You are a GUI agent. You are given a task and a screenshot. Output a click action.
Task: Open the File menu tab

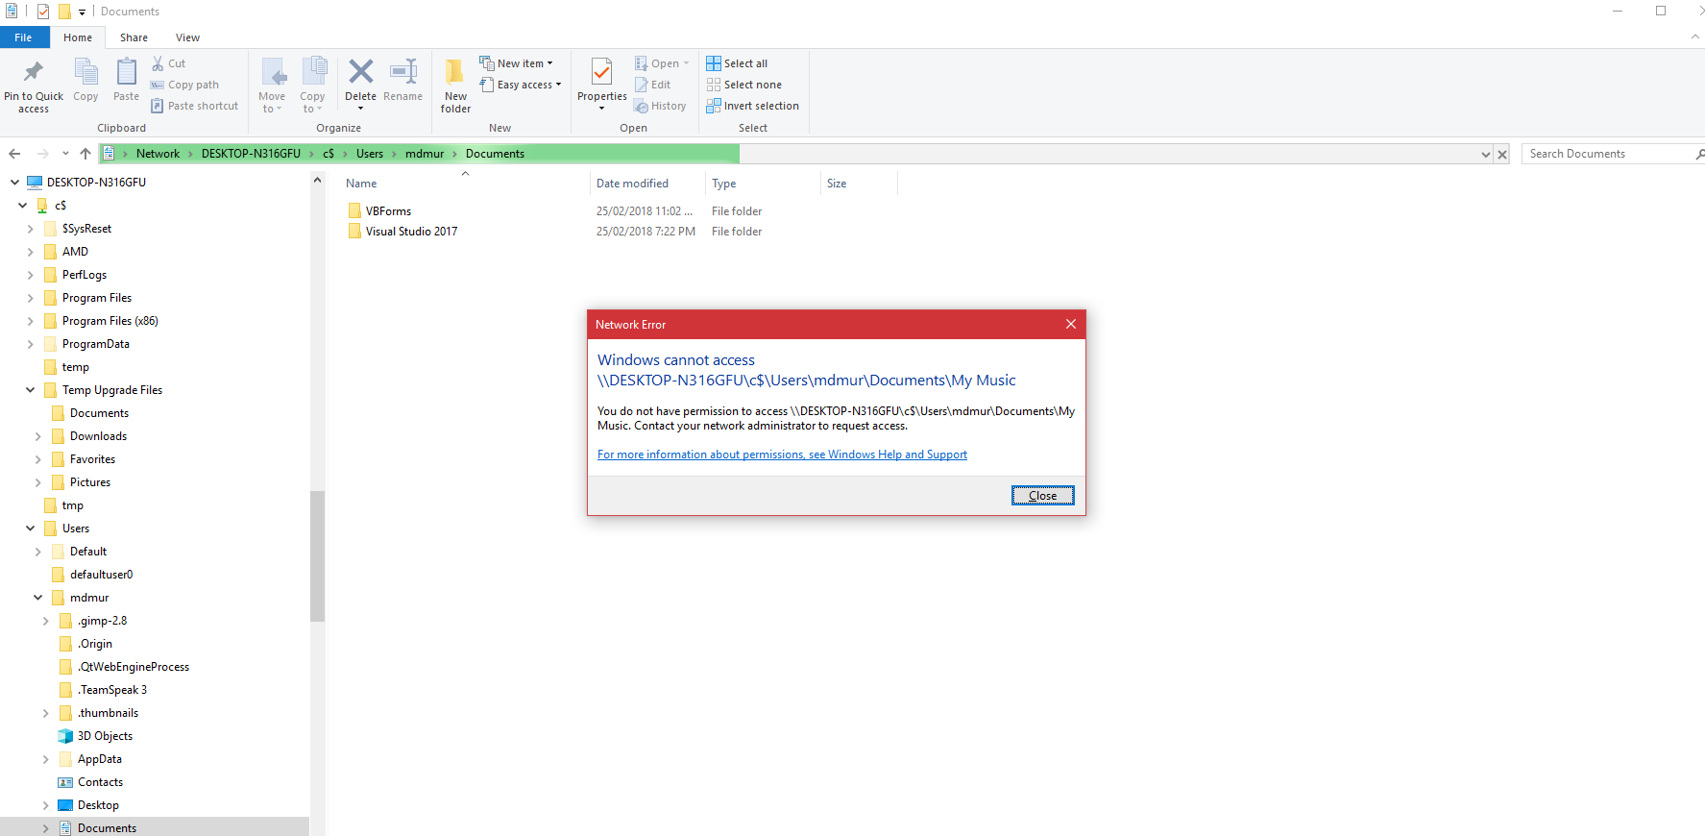click(x=23, y=37)
